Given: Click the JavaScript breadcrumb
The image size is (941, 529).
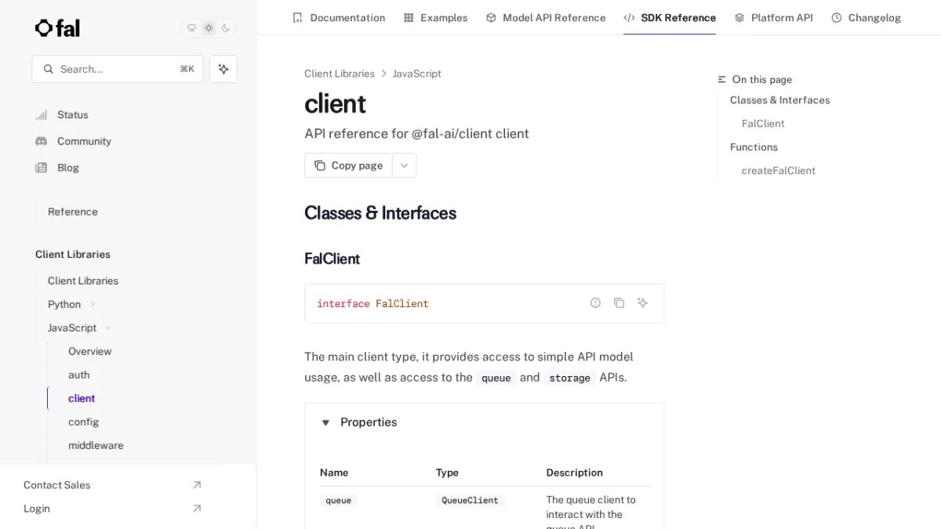Looking at the screenshot, I should [x=417, y=74].
